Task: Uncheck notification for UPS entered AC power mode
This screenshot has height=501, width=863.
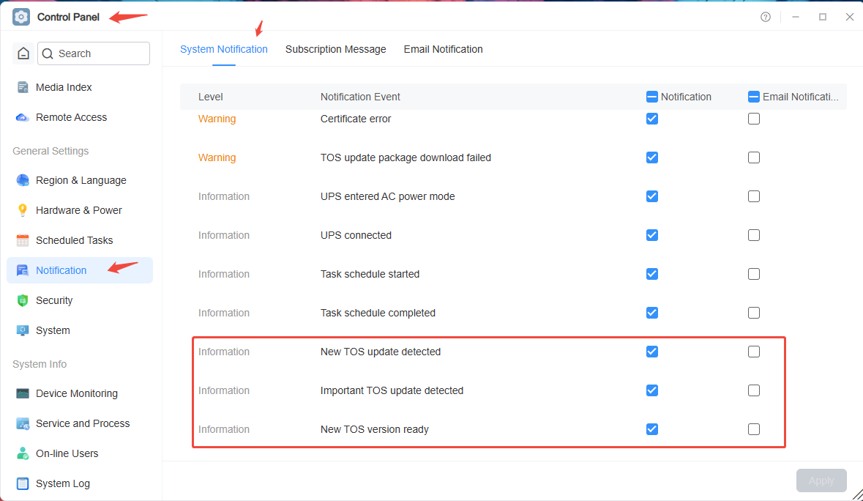Action: click(x=651, y=196)
